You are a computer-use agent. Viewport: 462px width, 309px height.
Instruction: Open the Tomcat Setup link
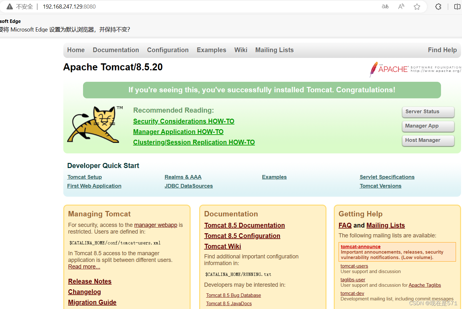[84, 177]
